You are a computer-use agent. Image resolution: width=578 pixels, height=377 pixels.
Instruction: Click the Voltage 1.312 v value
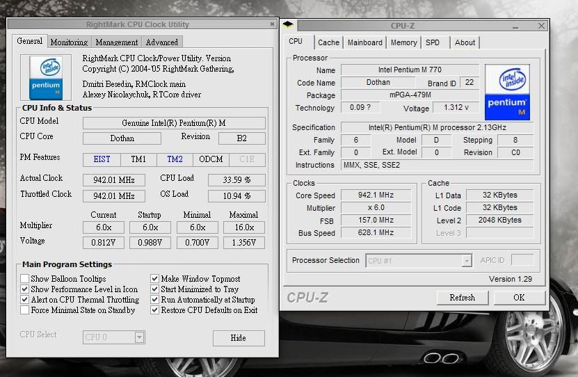[456, 107]
